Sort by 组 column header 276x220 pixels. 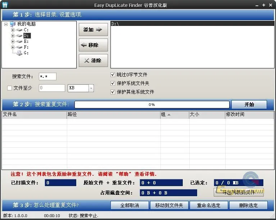(x=175, y=115)
